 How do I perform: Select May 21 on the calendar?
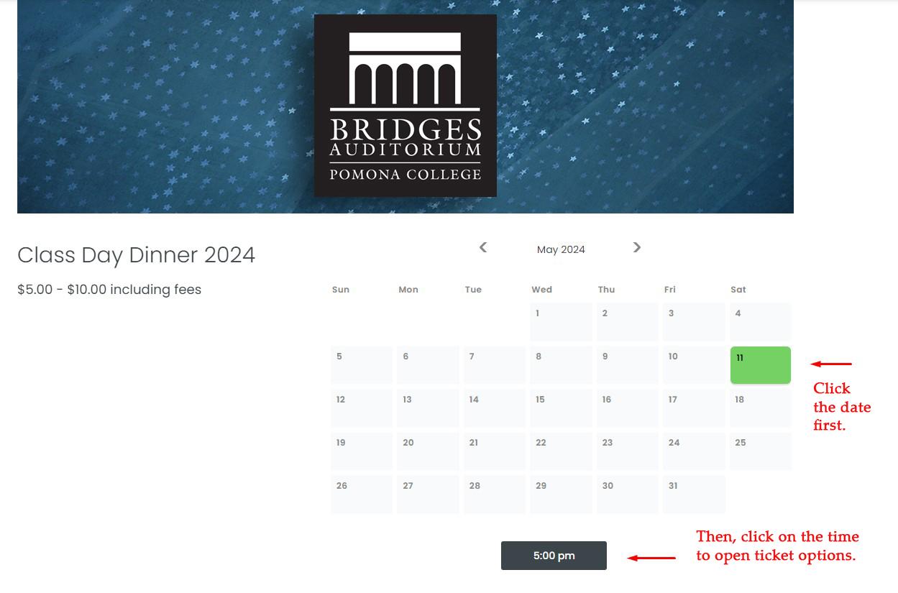click(x=495, y=451)
